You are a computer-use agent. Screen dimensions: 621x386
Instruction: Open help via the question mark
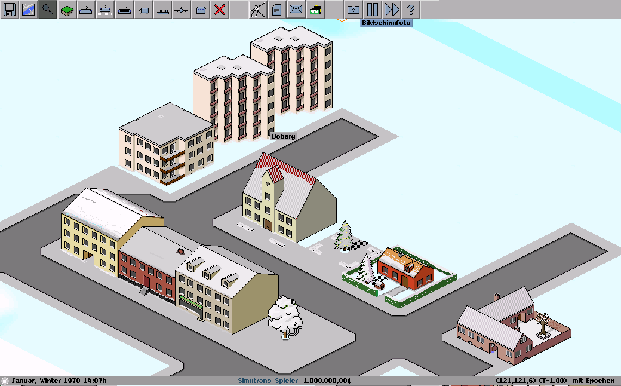[x=410, y=10]
